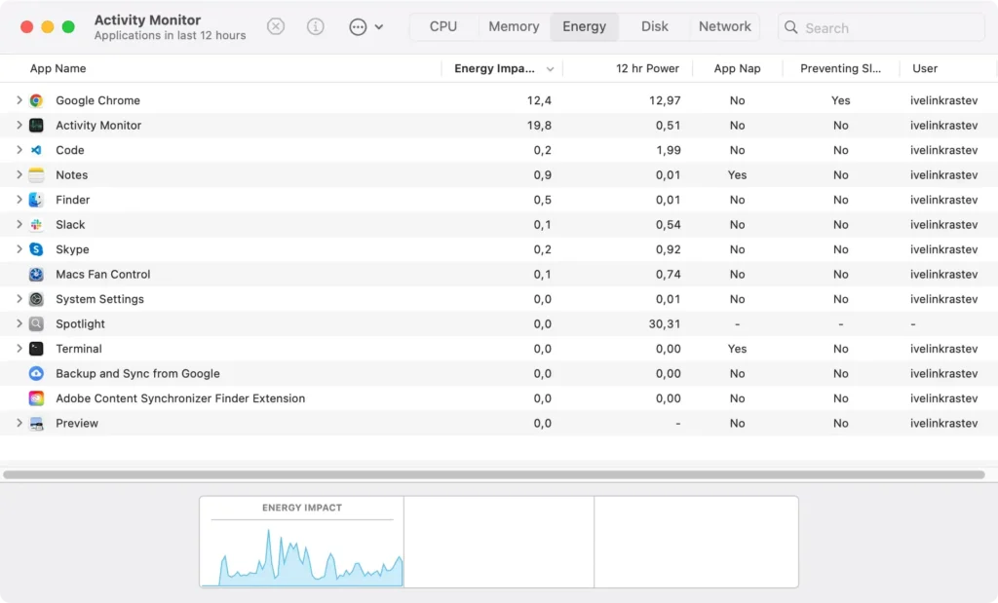Viewport: 998px width, 603px height.
Task: Expand the Code row
Action: [x=19, y=149]
